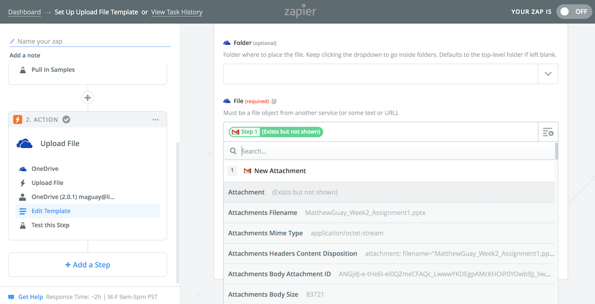Screen dimensions: 595x304
Task: Insert a step with the plus circle
Action: (88, 98)
